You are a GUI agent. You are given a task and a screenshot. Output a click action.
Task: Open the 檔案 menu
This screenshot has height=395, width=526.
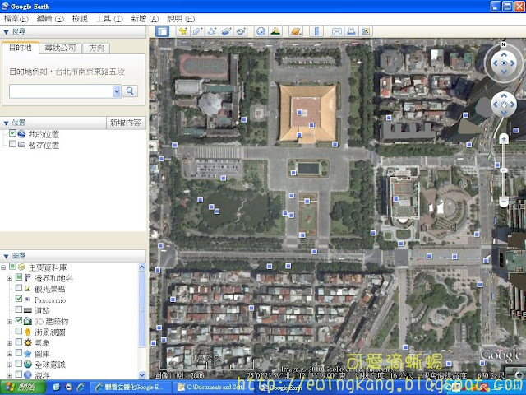tap(16, 19)
